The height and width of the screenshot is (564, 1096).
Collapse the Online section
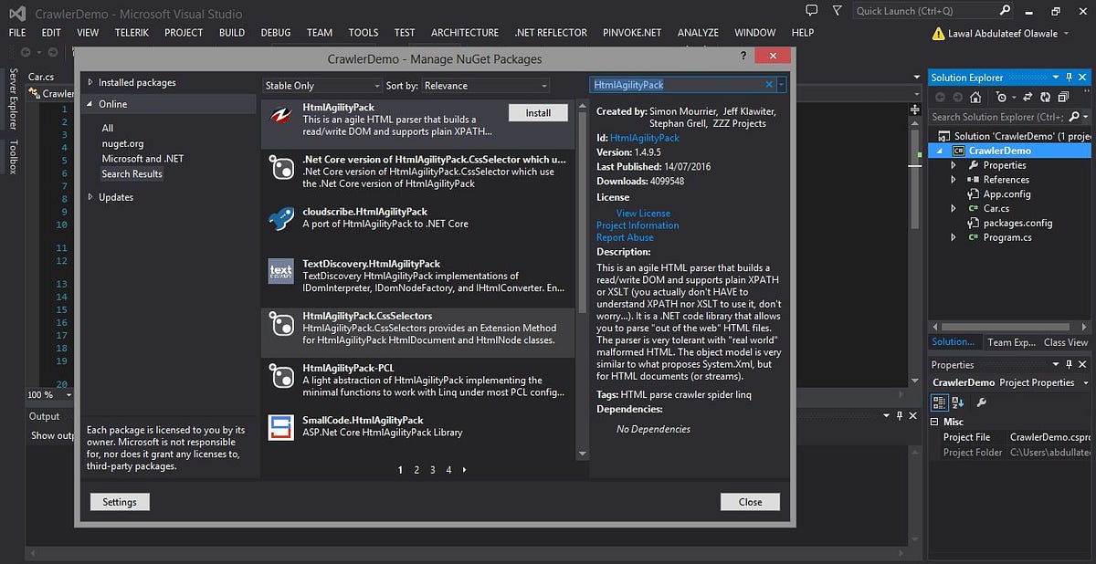tap(90, 104)
